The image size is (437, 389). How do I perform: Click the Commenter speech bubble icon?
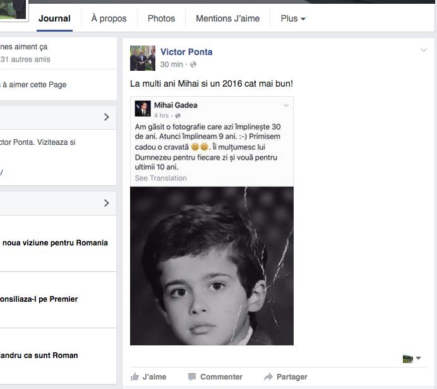[192, 377]
